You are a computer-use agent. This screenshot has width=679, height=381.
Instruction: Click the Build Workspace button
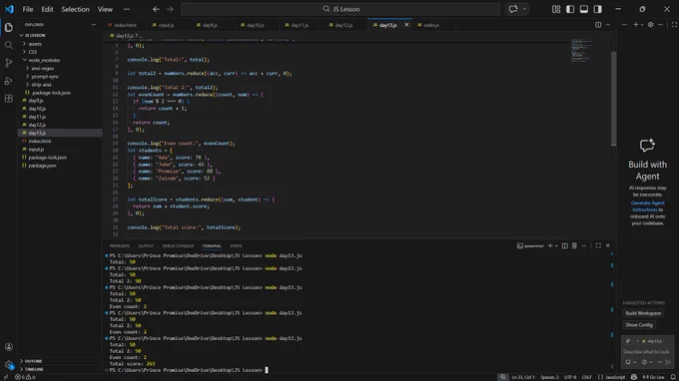click(x=643, y=313)
